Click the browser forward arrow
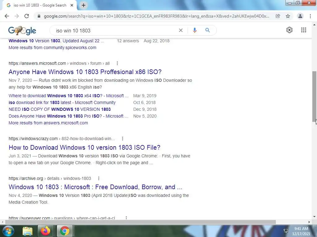This screenshot has height=237, width=317. pyautogui.click(x=17, y=16)
